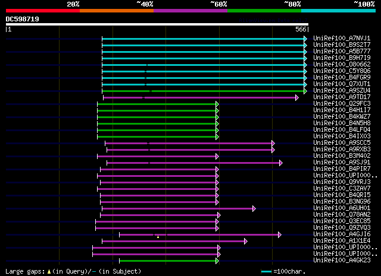Viewport: 381px width, 276px height.
Task: Open the UniRef100_B4FGR9 hit link
Action: 342,78
